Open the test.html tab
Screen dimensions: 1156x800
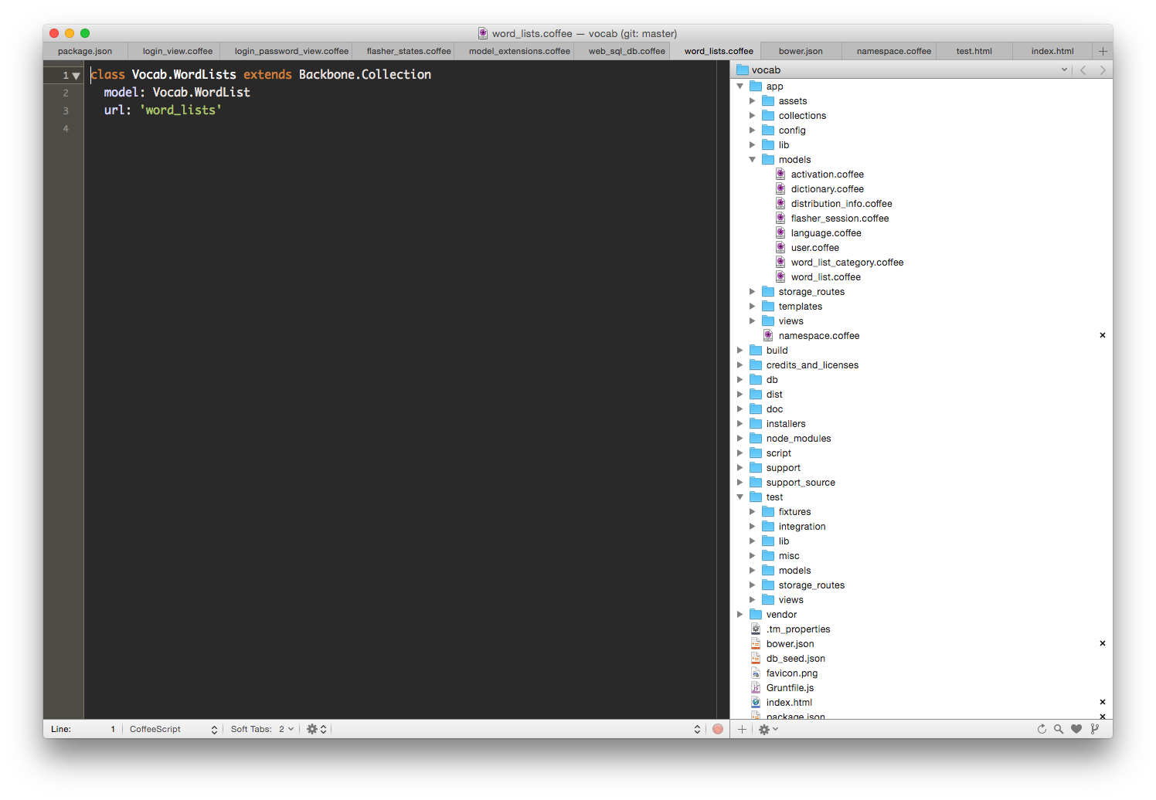point(974,51)
